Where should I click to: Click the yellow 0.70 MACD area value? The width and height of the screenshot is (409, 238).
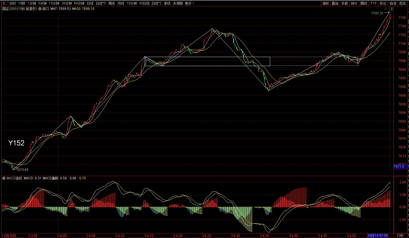click(x=83, y=178)
